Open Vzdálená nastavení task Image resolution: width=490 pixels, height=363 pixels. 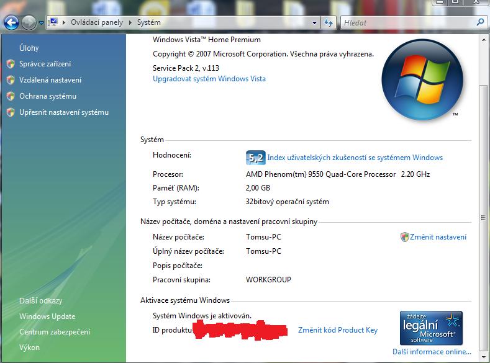point(50,80)
